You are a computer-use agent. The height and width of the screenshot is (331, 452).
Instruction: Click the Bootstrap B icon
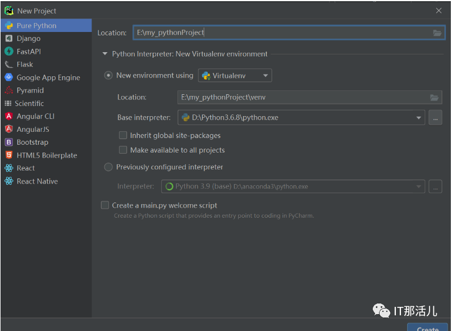[9, 142]
